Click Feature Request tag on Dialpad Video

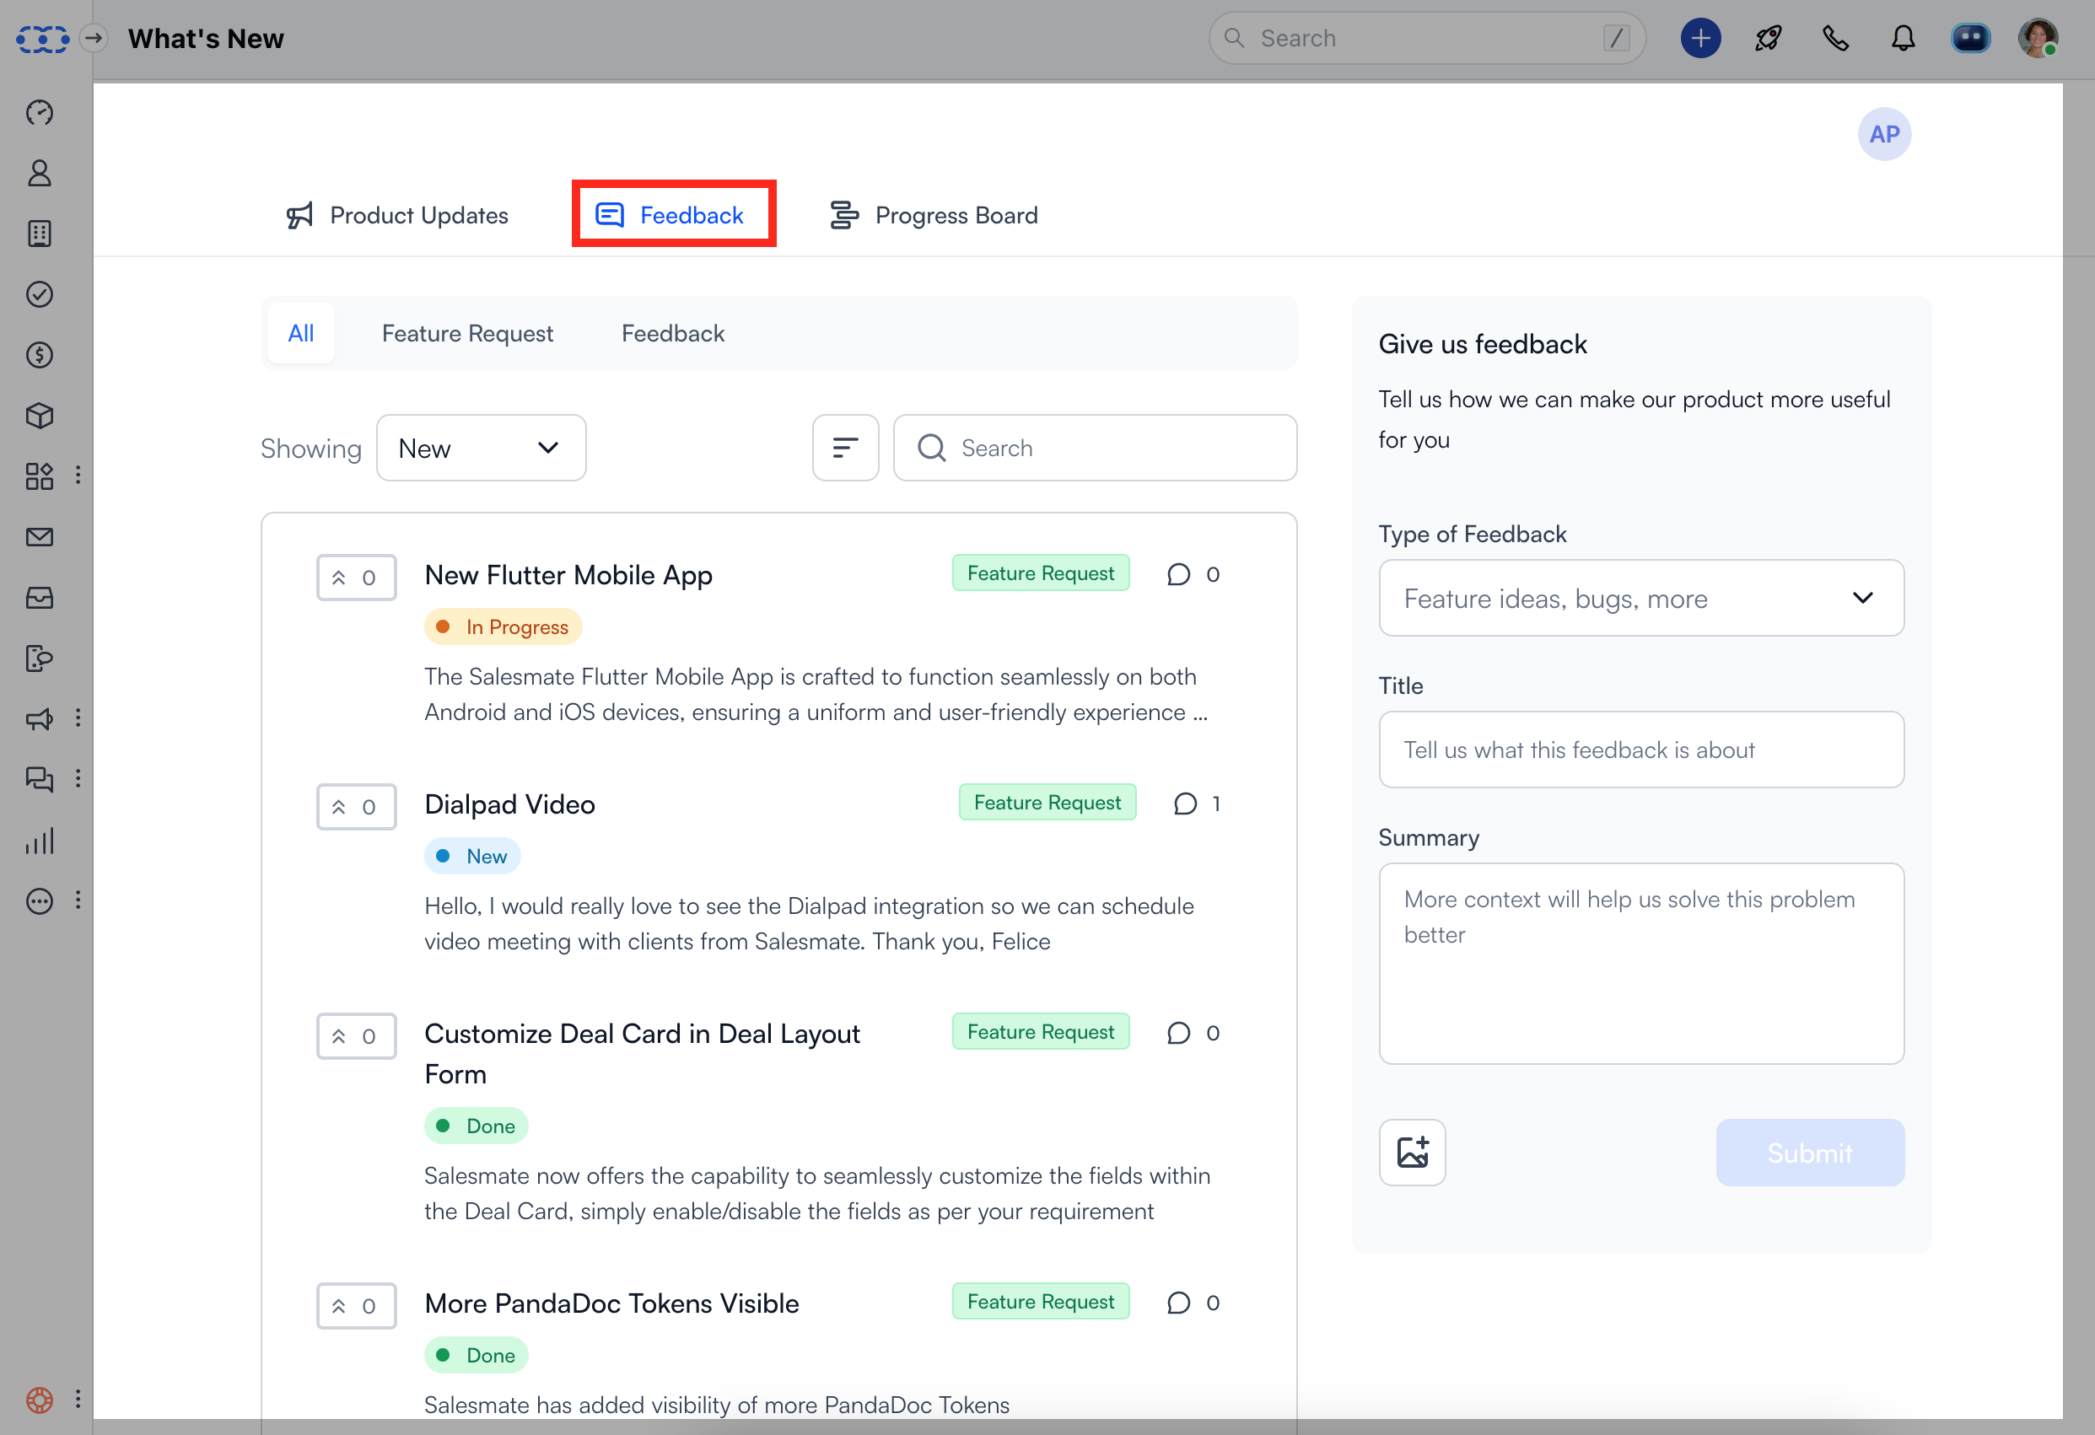tap(1047, 802)
